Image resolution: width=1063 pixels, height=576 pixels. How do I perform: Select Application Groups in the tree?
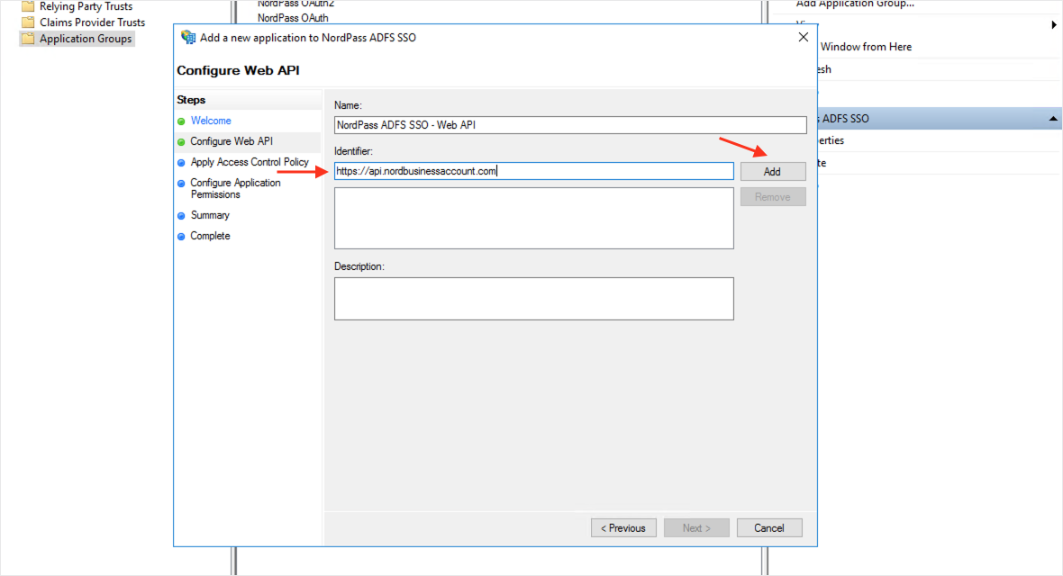coord(86,39)
